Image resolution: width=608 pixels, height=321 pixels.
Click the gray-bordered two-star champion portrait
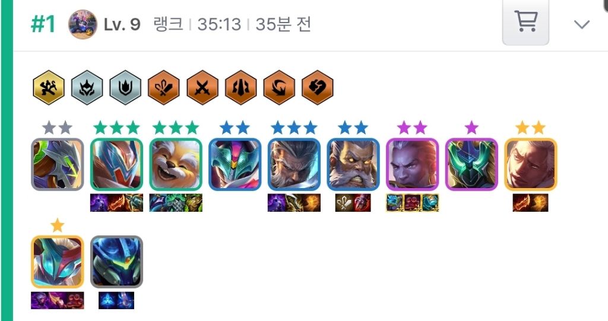click(x=58, y=164)
